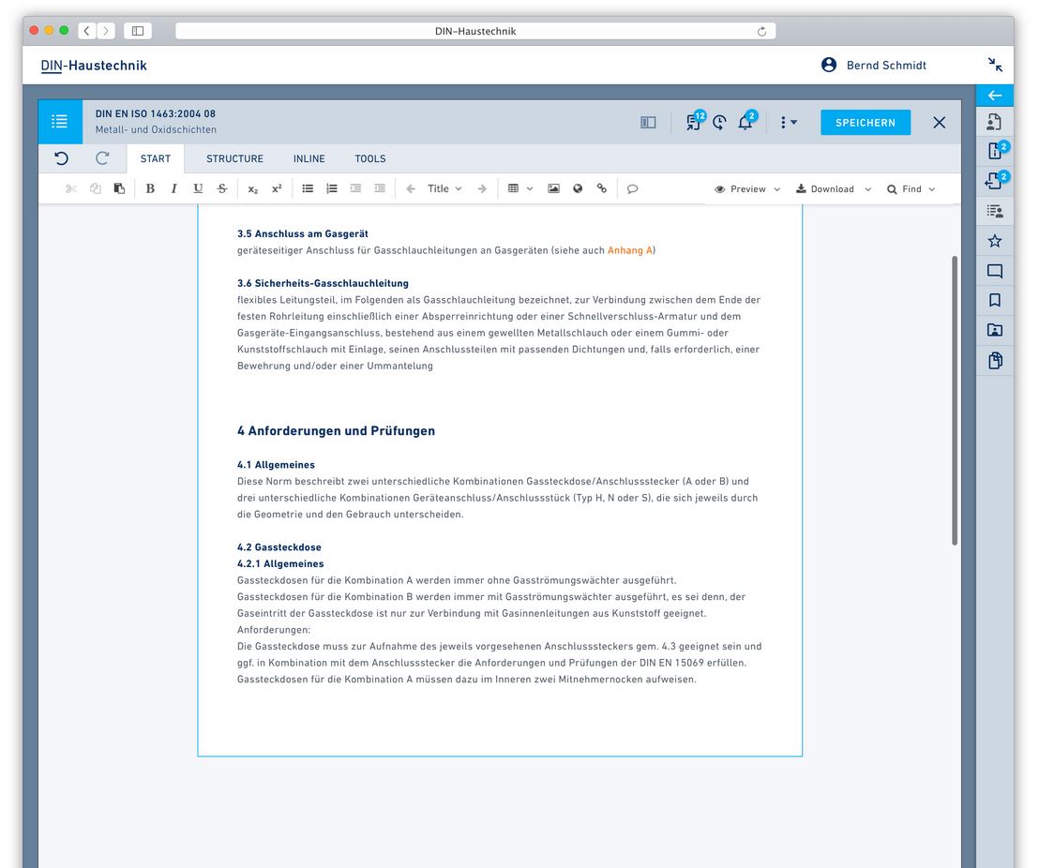This screenshot has height=868, width=1039.
Task: Toggle bold formatting
Action: pyautogui.click(x=150, y=188)
